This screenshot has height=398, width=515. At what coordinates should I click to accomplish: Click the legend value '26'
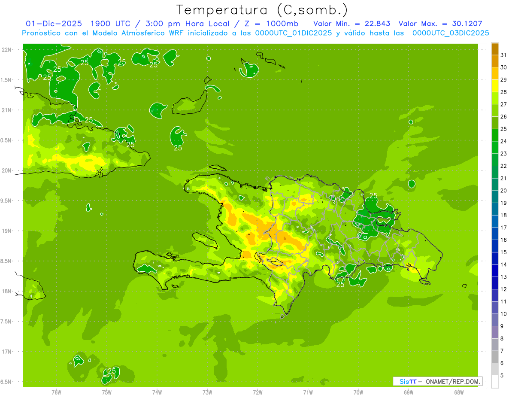504,117
